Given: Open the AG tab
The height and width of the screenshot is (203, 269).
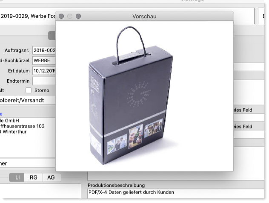Looking at the screenshot, I should point(51,177).
